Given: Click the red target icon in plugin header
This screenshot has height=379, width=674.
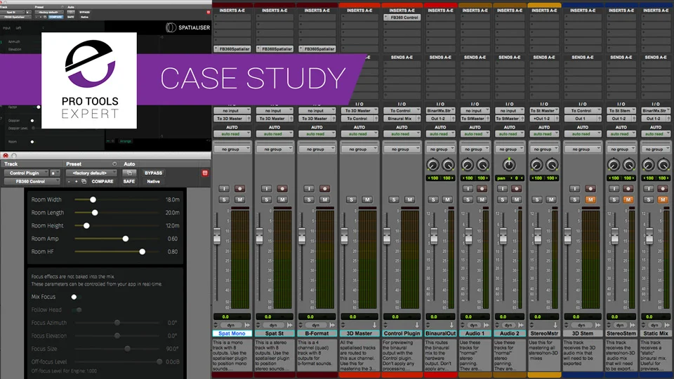Looking at the screenshot, I should (x=205, y=173).
